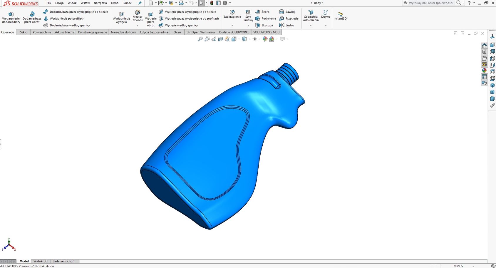Select Wyciągnięcie po profilach loft tool
496x268 pixels.
pyautogui.click(x=64, y=19)
